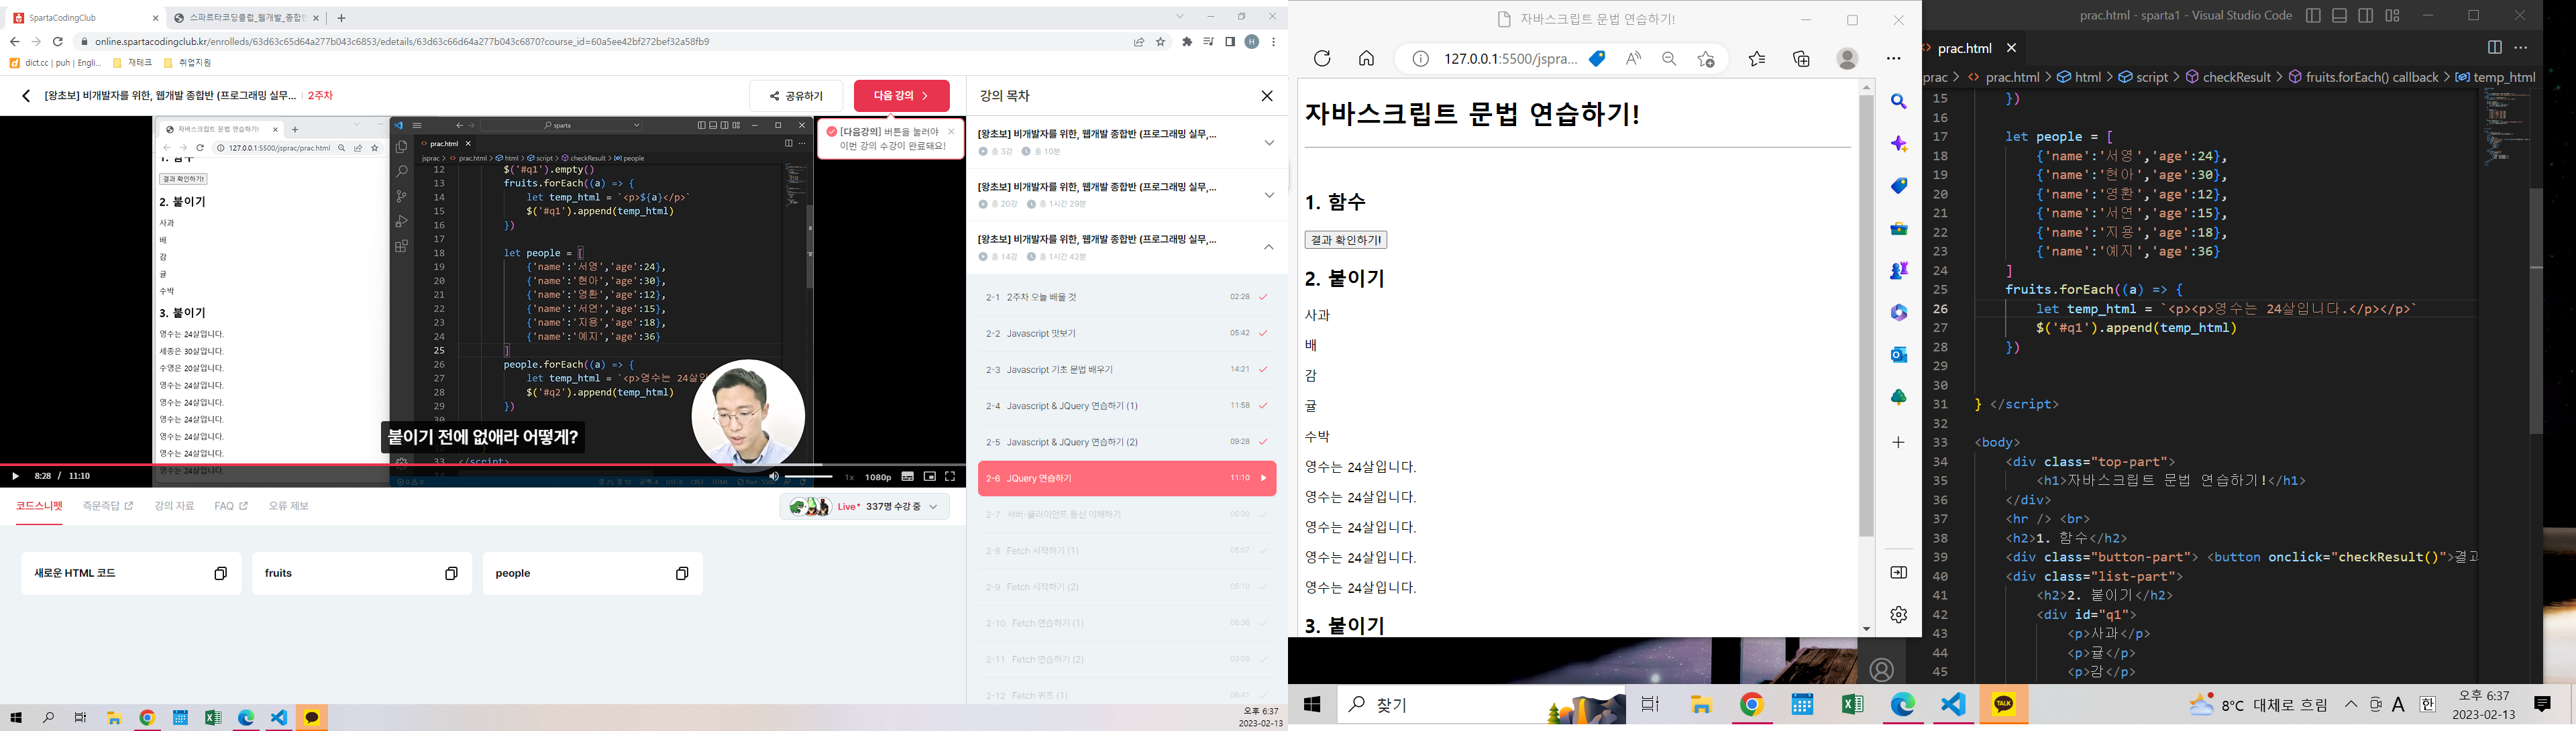Copy the fruits code snippet
The image size is (2576, 731).
pyautogui.click(x=451, y=573)
